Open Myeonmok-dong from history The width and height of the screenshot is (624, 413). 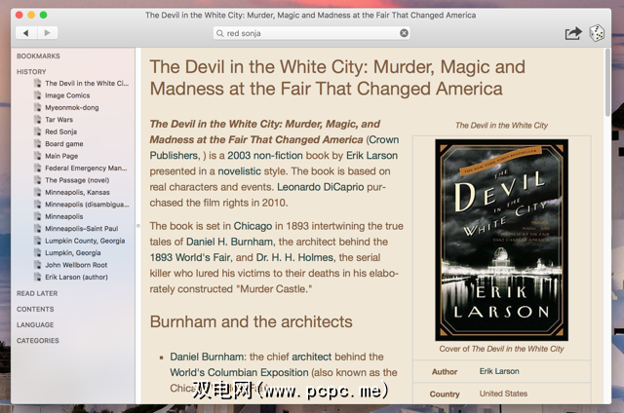click(x=71, y=107)
